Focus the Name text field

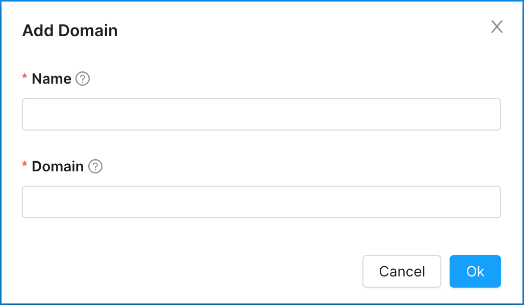click(261, 114)
